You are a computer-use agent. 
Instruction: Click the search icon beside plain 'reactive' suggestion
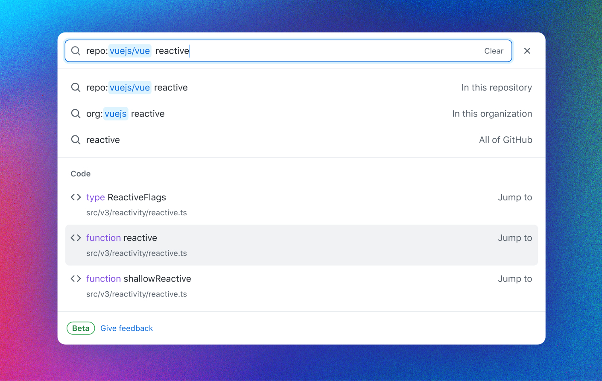click(76, 140)
